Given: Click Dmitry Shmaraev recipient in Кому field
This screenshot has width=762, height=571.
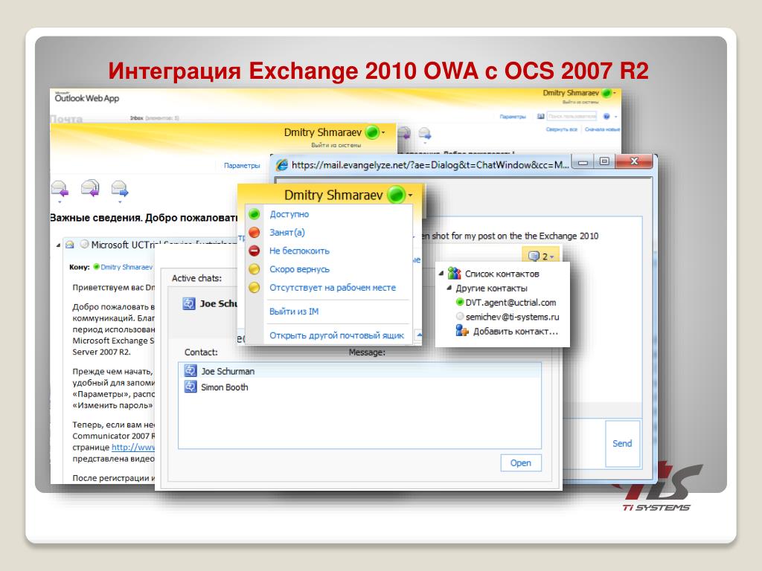Looking at the screenshot, I should 127,267.
